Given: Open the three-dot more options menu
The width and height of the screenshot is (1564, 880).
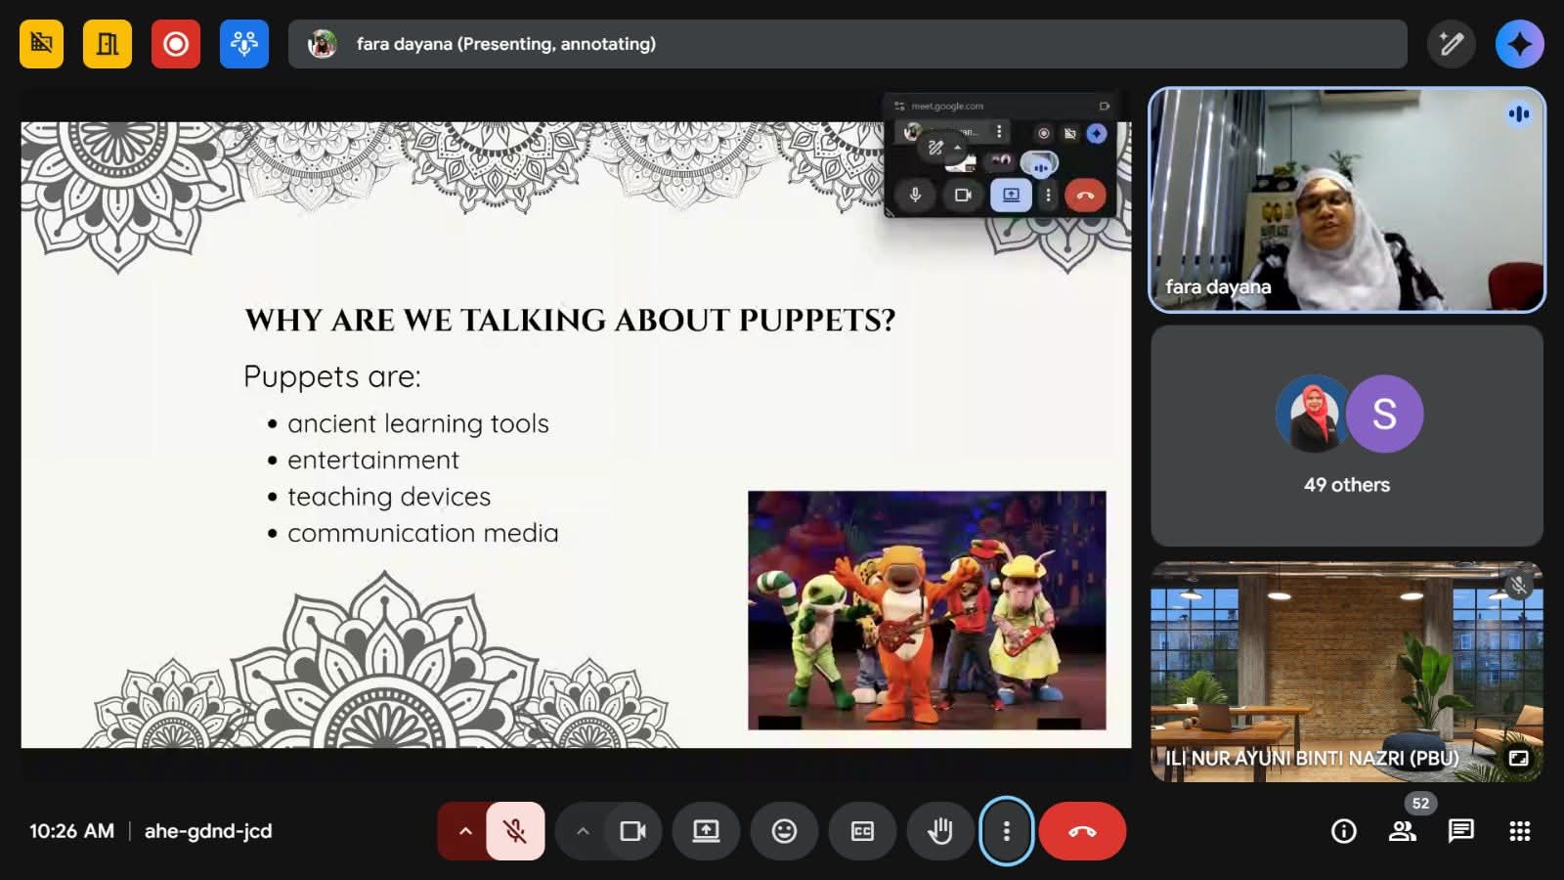Looking at the screenshot, I should click(1006, 831).
